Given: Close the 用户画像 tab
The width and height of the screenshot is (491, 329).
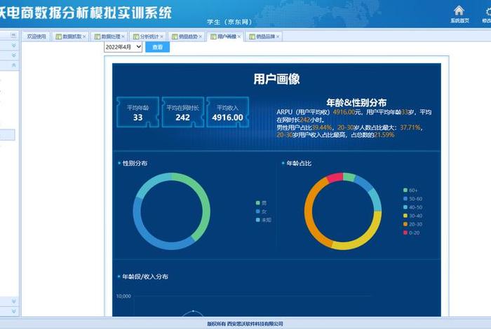Looking at the screenshot, I should pyautogui.click(x=239, y=36).
